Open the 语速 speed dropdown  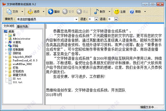96,19
